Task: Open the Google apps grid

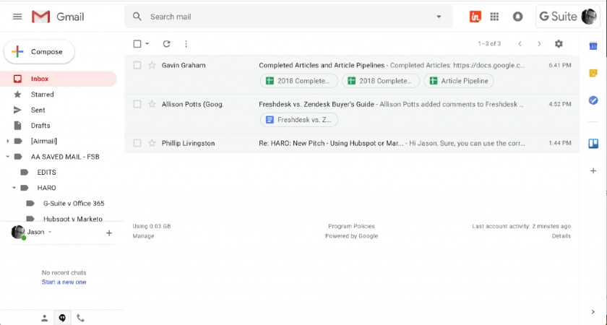Action: pos(494,17)
